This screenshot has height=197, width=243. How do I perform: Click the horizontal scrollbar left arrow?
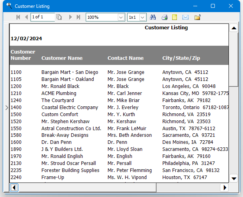click(14, 188)
